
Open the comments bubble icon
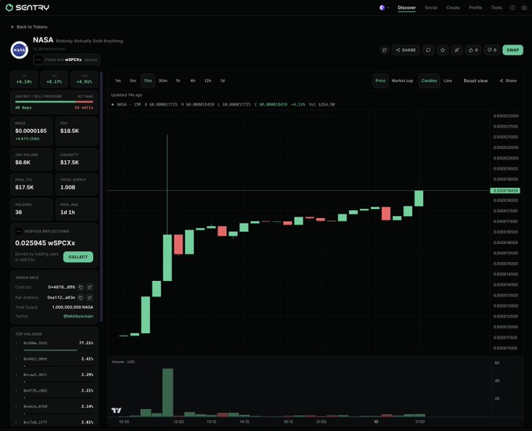pos(428,50)
